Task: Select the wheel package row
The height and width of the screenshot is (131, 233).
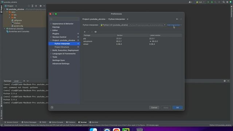Action: (132, 44)
